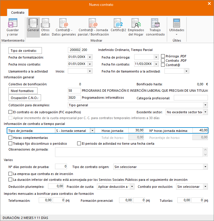Switch to the Contrato ribbon tab
The height and width of the screenshot is (221, 214).
pos(18,13)
